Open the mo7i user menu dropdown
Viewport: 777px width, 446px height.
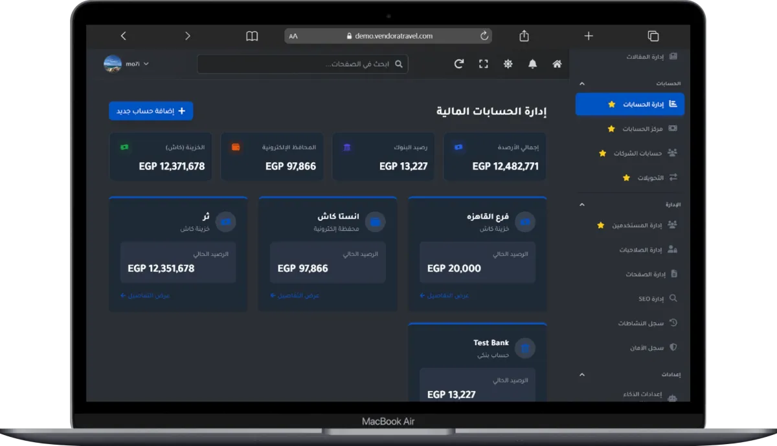[137, 64]
